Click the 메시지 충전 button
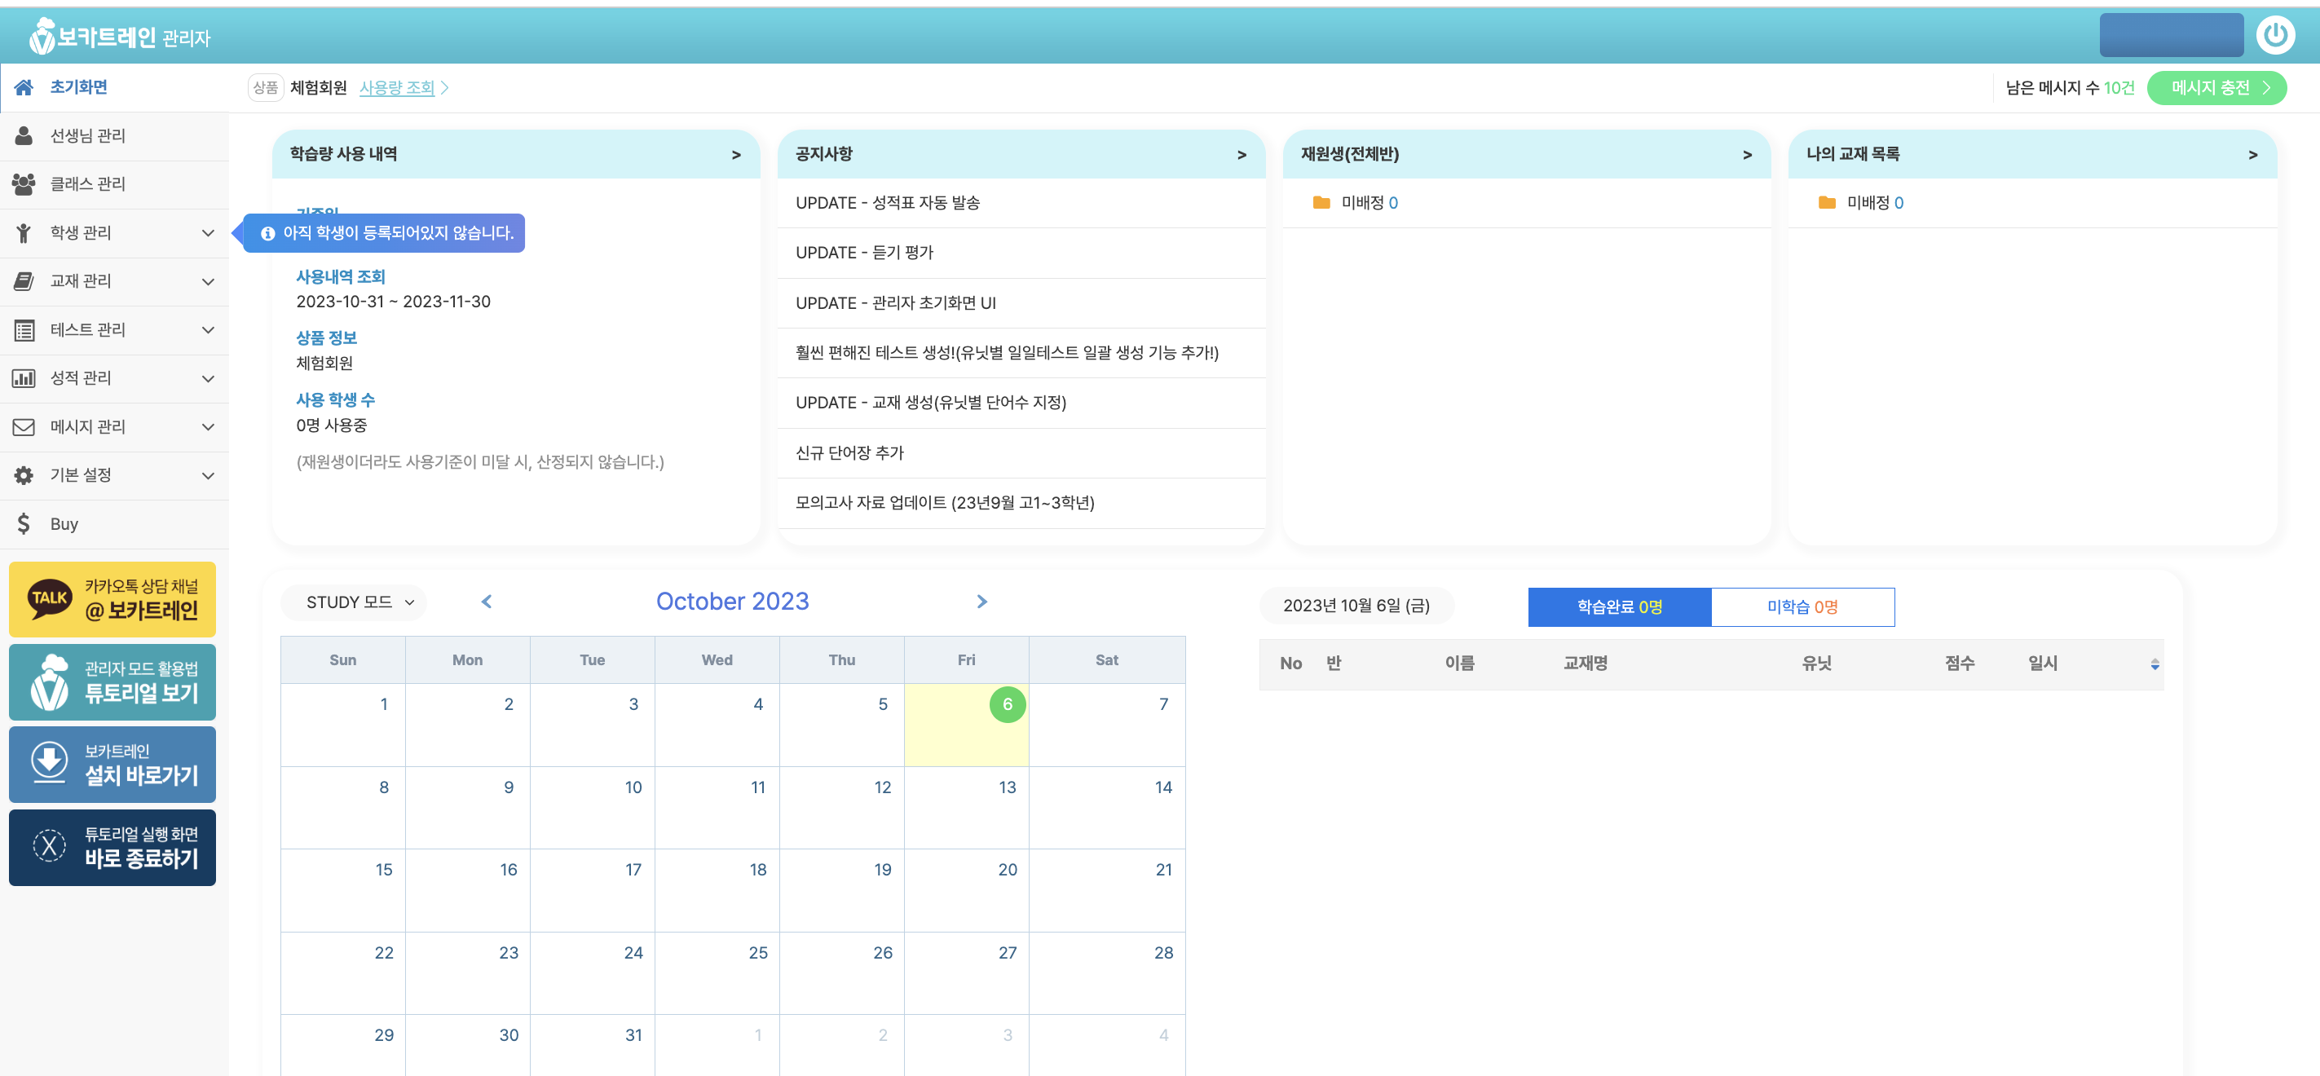The image size is (2320, 1076). 2216,87
